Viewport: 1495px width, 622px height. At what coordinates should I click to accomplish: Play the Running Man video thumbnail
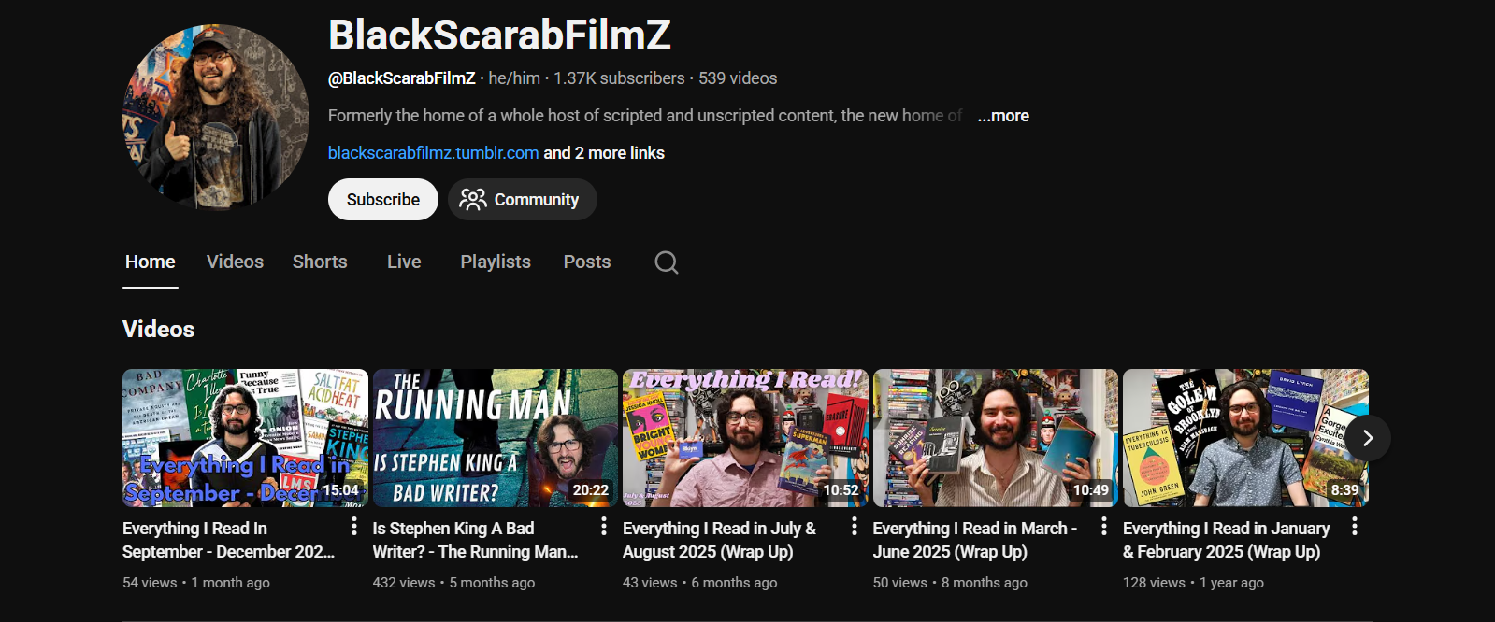click(496, 438)
